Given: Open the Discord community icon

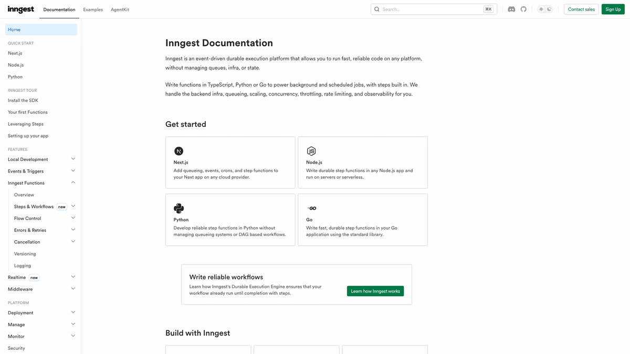Looking at the screenshot, I should tap(511, 9).
